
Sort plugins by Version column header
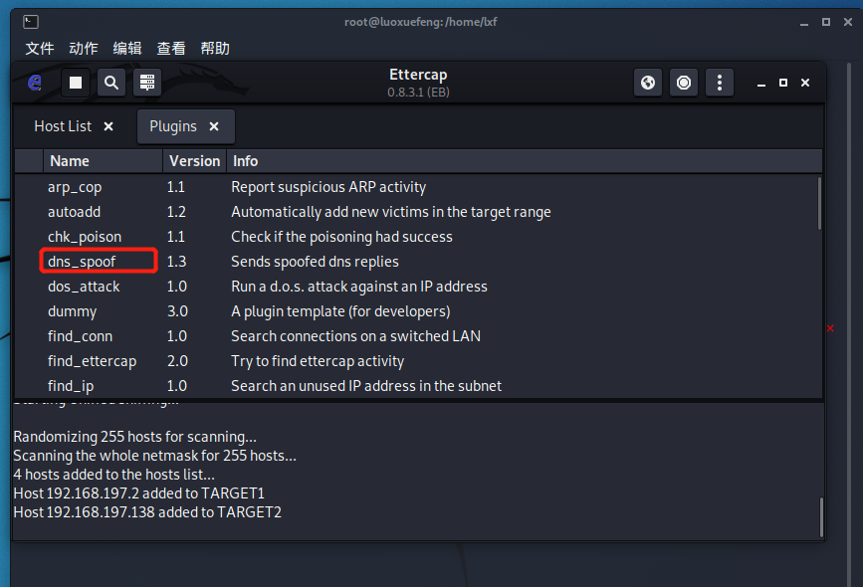pyautogui.click(x=194, y=161)
